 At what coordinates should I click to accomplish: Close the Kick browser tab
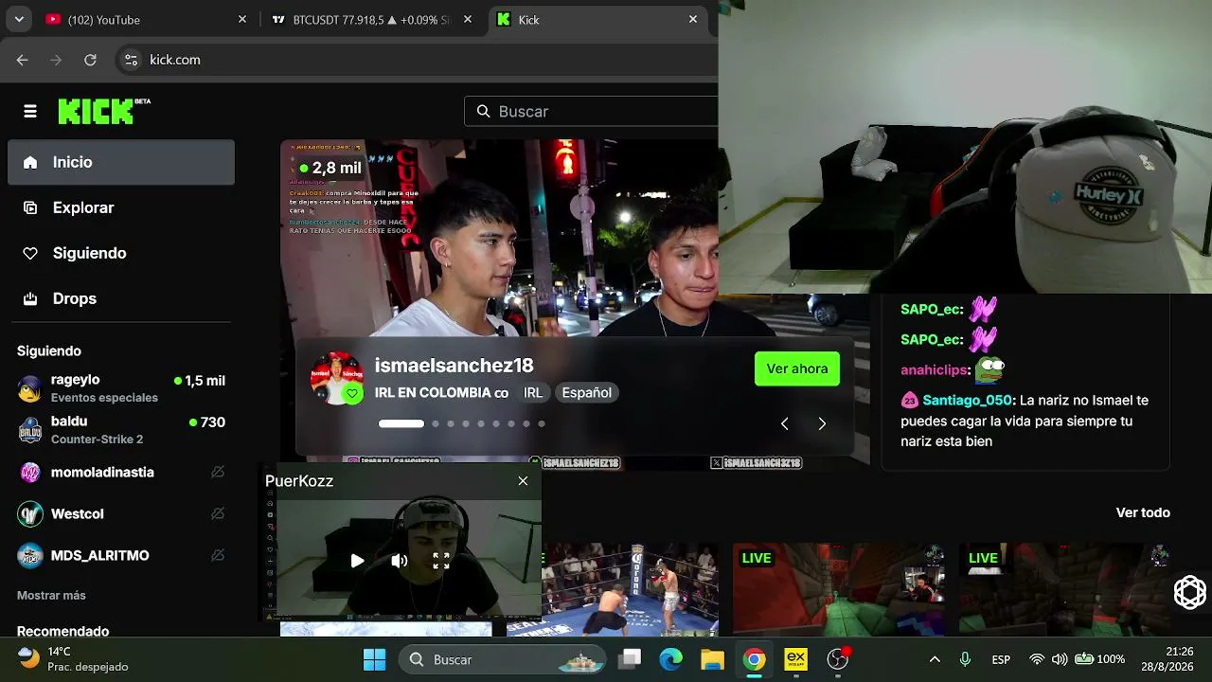(693, 19)
